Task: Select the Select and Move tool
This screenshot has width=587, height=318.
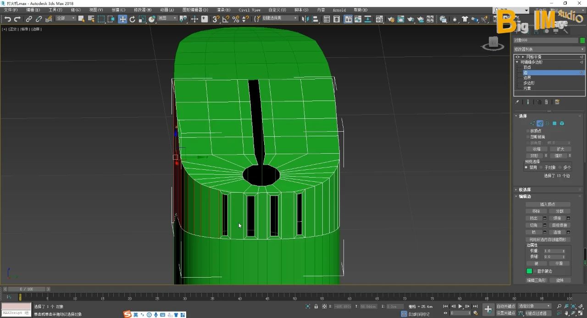Action: click(122, 19)
